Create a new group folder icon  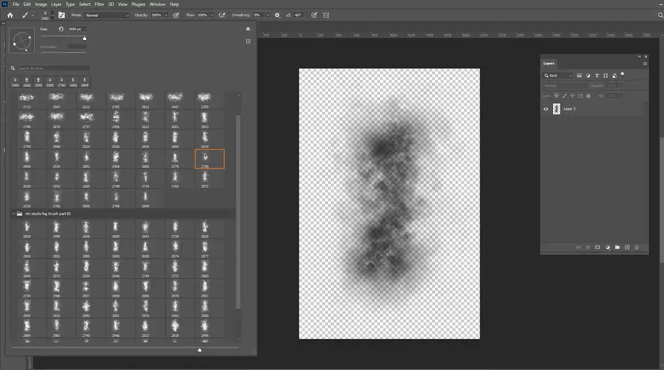[x=618, y=247]
